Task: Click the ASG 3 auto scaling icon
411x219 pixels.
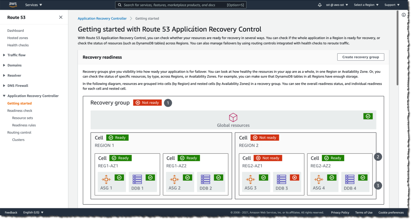Action: tap(250, 179)
